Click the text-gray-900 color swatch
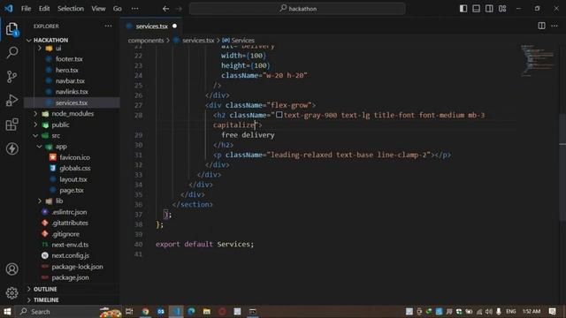Image resolution: width=566 pixels, height=318 pixels. click(x=279, y=115)
